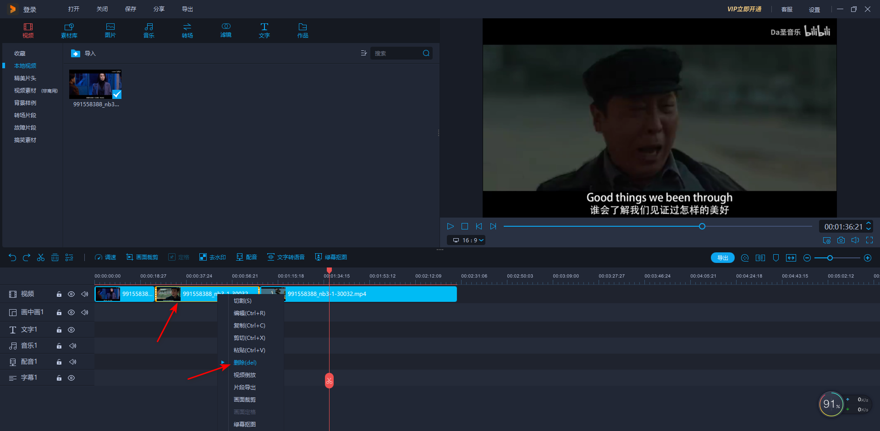Open the 绿幕抠图 green screen tool
The width and height of the screenshot is (880, 431).
tap(331, 257)
